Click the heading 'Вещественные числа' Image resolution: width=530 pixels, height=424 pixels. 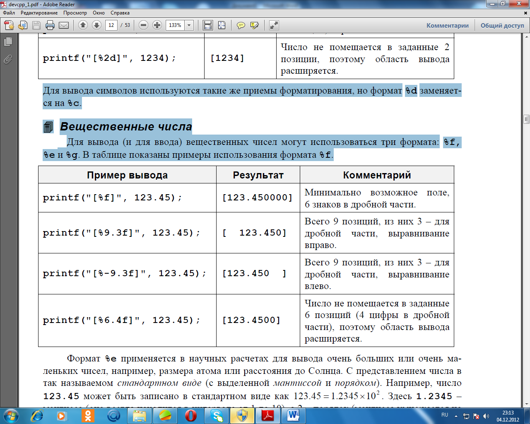[x=126, y=126]
